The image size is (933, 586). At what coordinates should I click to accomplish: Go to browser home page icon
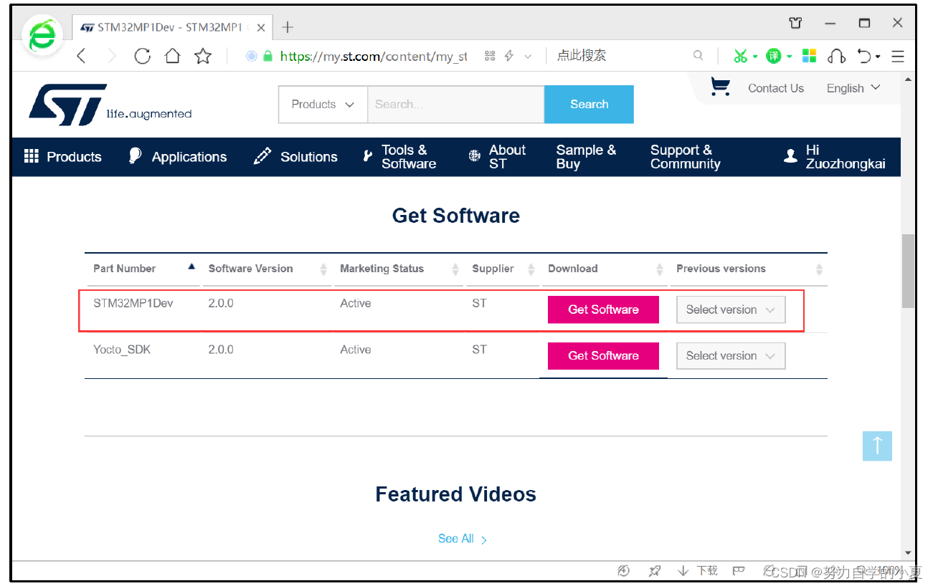(x=172, y=56)
